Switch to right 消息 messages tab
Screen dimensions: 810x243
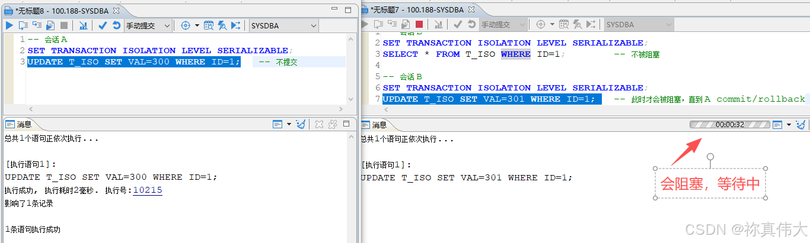374,124
